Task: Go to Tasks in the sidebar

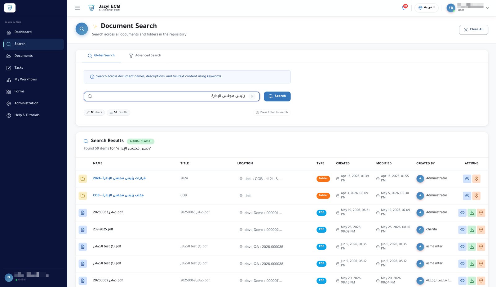Action: click(x=33, y=68)
